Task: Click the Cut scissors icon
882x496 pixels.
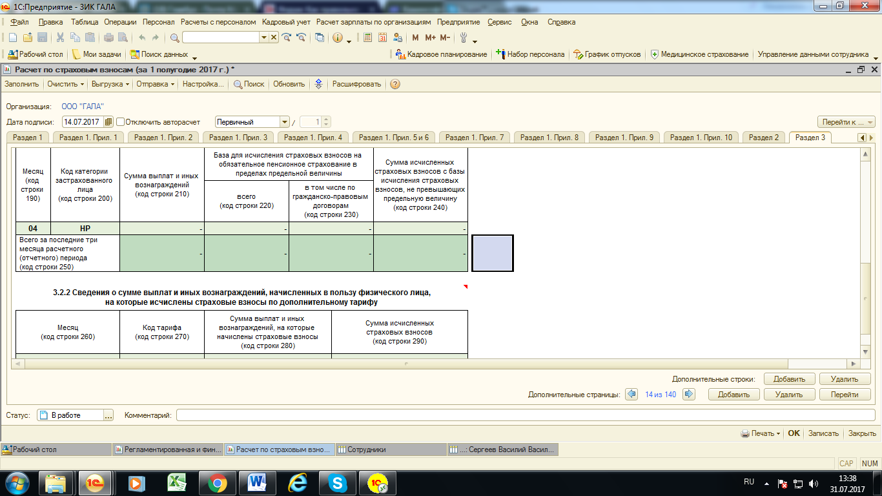Action: click(x=60, y=37)
